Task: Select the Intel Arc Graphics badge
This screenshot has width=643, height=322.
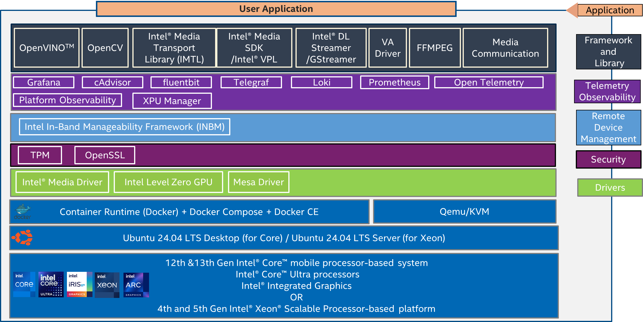Action: point(136,285)
